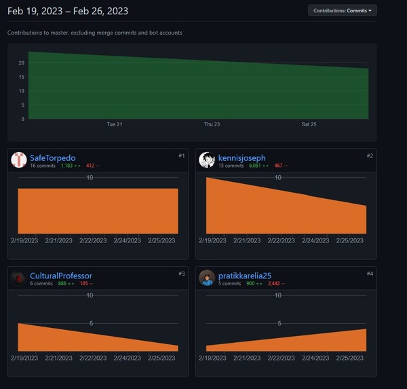Open the SafeTorpedo profile link
The height and width of the screenshot is (389, 407).
click(x=53, y=158)
